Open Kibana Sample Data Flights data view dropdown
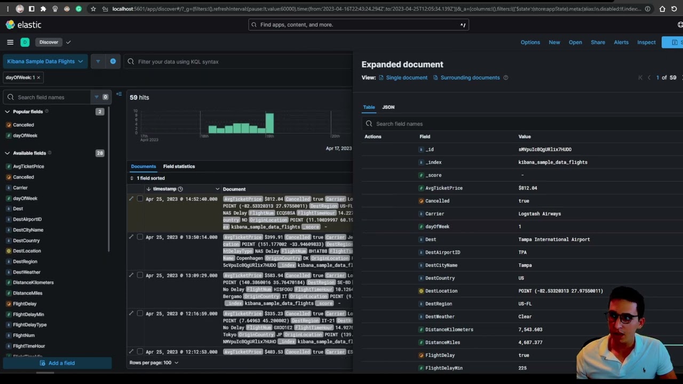Viewport: 683px width, 384px height. (45, 61)
